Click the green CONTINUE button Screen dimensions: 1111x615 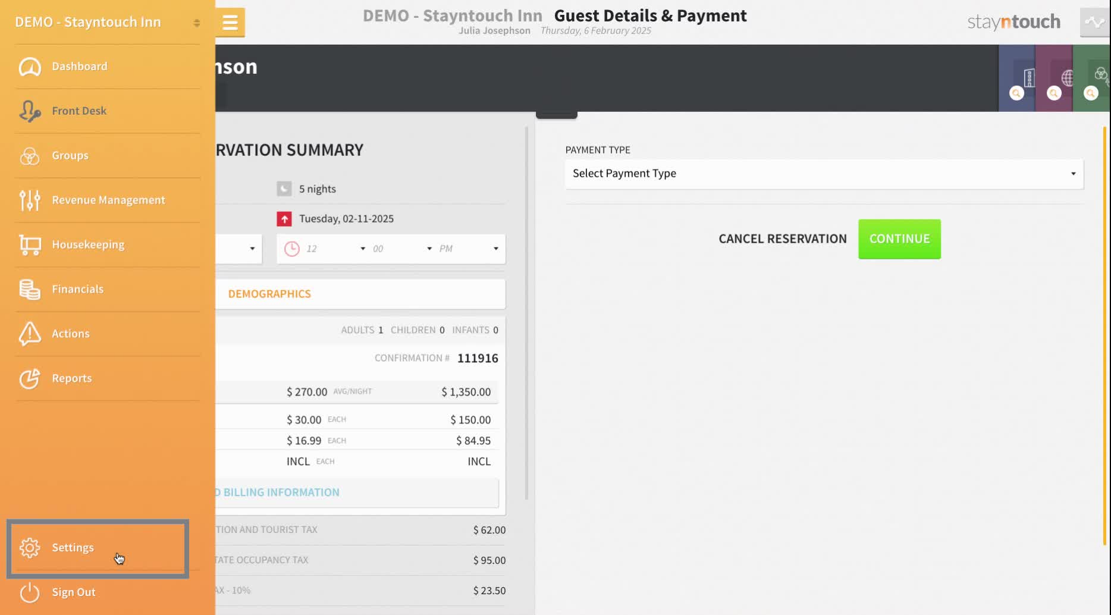(899, 239)
